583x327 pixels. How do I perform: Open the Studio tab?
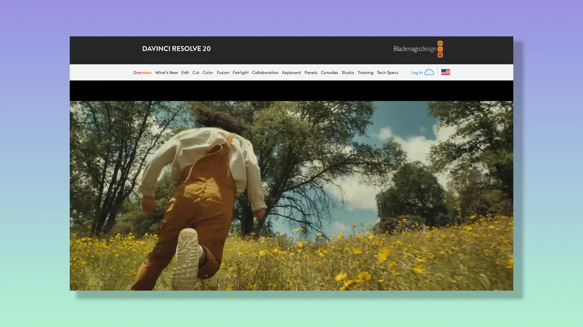(x=348, y=73)
